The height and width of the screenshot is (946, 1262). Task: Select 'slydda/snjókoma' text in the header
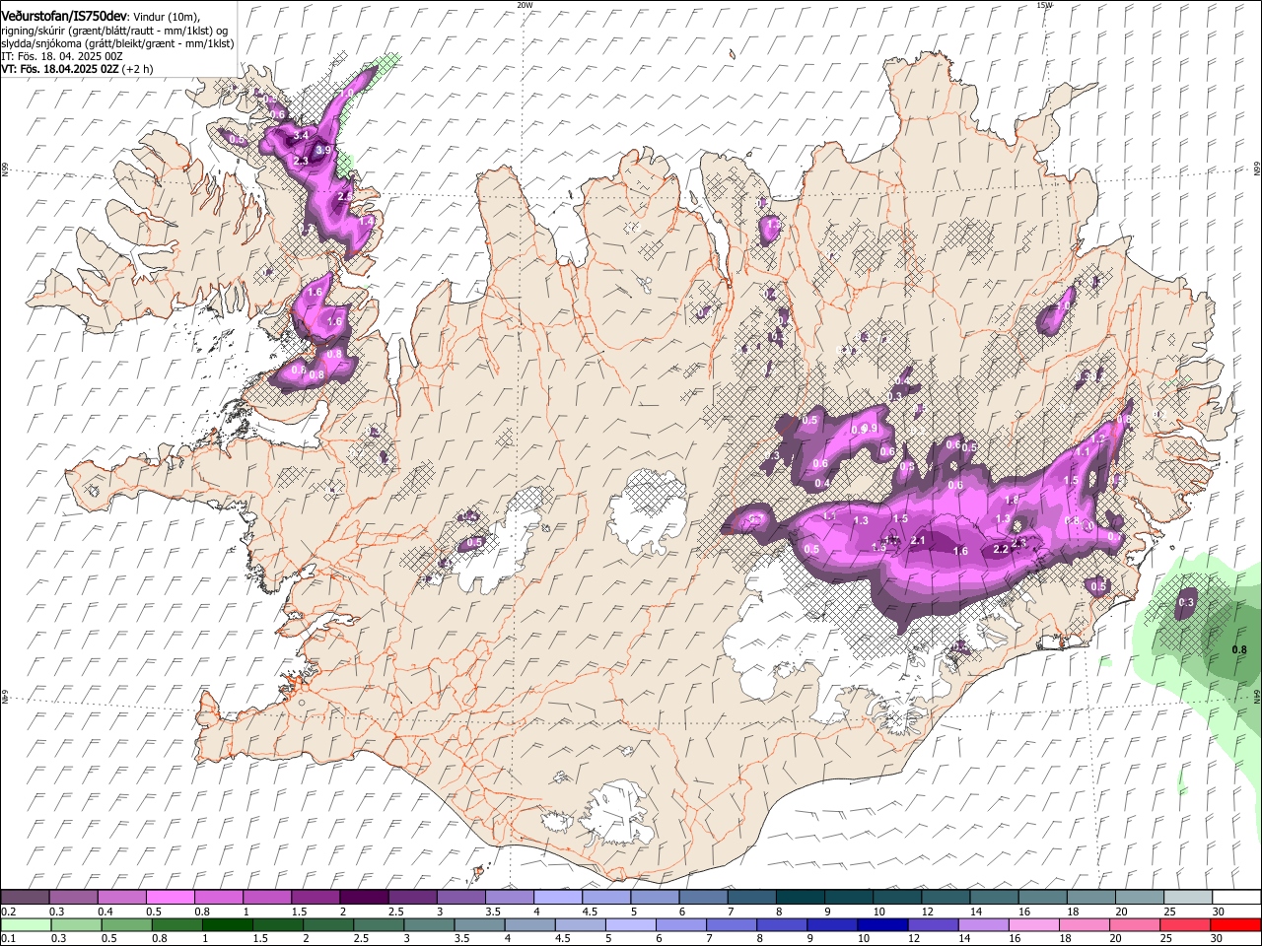click(40, 43)
